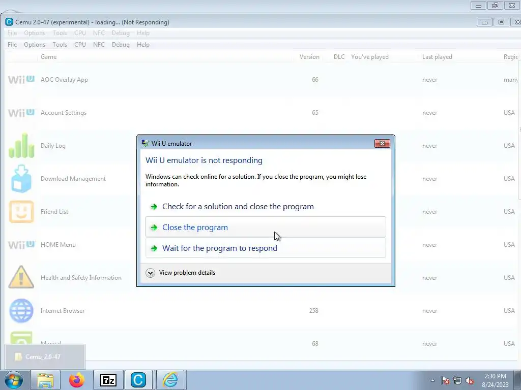Sort by the Version column header
The image size is (521, 390).
(x=309, y=57)
